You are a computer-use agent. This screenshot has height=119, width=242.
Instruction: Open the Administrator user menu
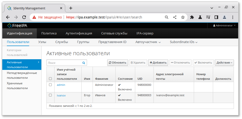[x=224, y=26]
